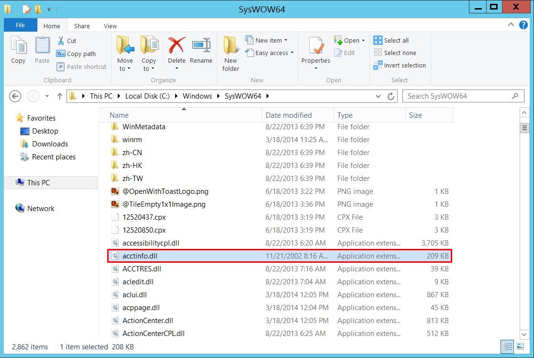Viewport: 534px width, 358px height.
Task: Click Paste shortcut in the ribbon
Action: tap(81, 67)
